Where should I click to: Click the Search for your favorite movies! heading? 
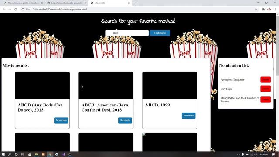[138, 21]
